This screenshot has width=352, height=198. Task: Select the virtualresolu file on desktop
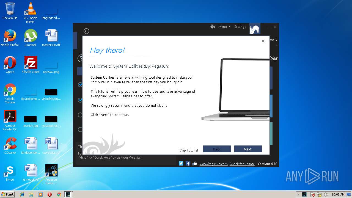(x=51, y=95)
